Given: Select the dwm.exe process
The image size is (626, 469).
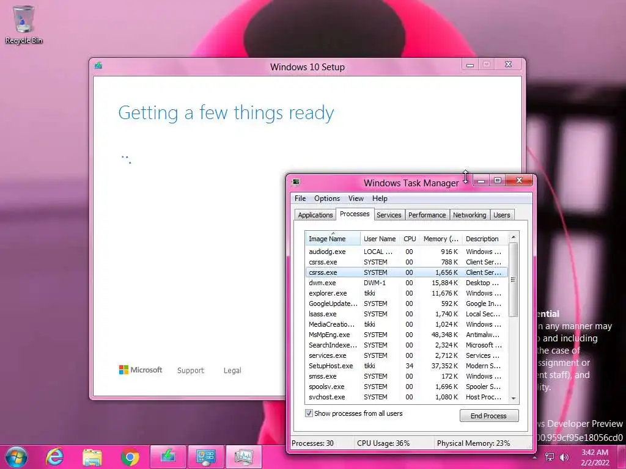Looking at the screenshot, I should (x=407, y=283).
